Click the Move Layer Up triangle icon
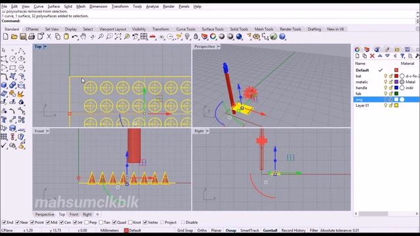 (380, 56)
